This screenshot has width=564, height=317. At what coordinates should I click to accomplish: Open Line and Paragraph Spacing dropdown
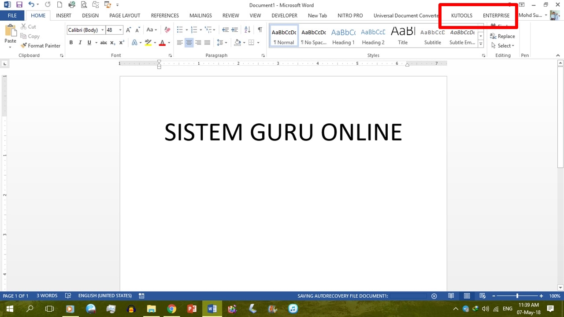point(222,43)
